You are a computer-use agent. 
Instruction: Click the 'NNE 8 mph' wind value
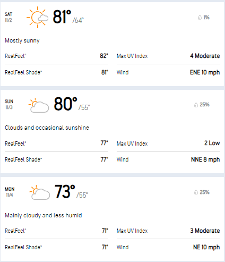pyautogui.click(x=205, y=159)
